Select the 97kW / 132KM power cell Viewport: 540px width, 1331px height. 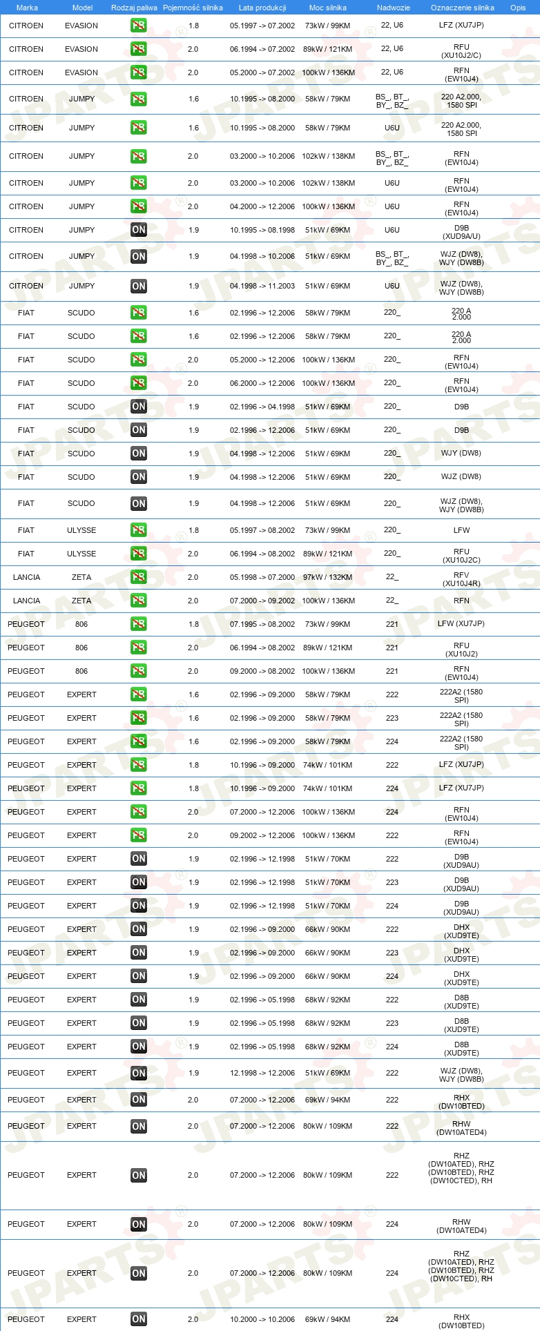[328, 577]
